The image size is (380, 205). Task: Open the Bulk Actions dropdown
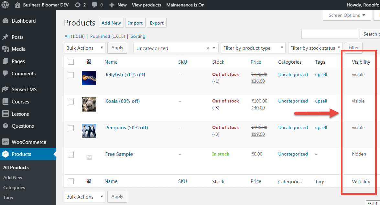(84, 48)
